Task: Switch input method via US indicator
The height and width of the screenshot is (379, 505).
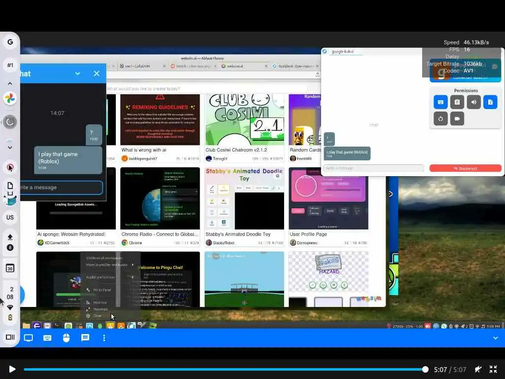Action: 10,218
